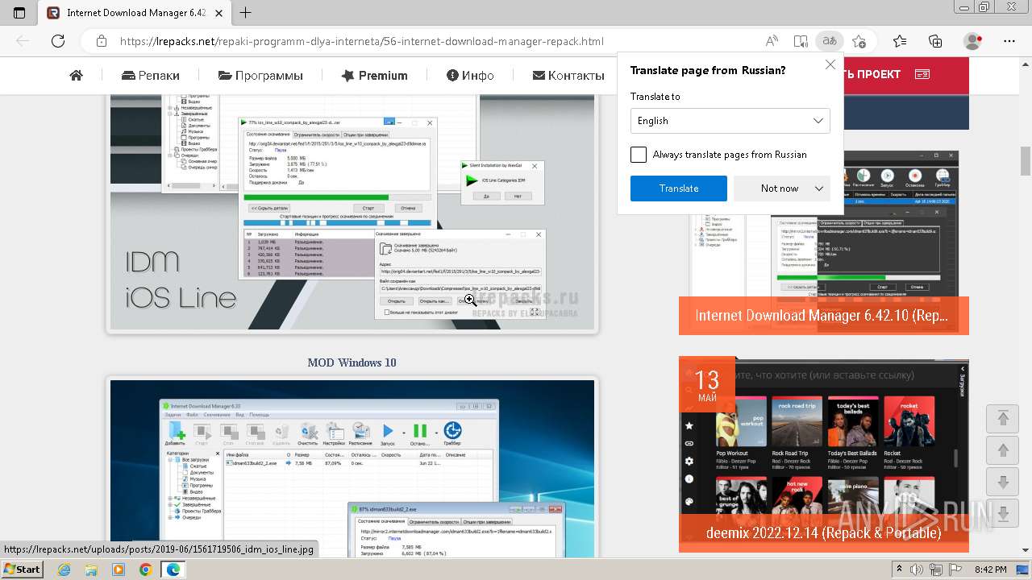Launch Google Chrome from the taskbar
This screenshot has height=580, width=1032.
[x=145, y=570]
